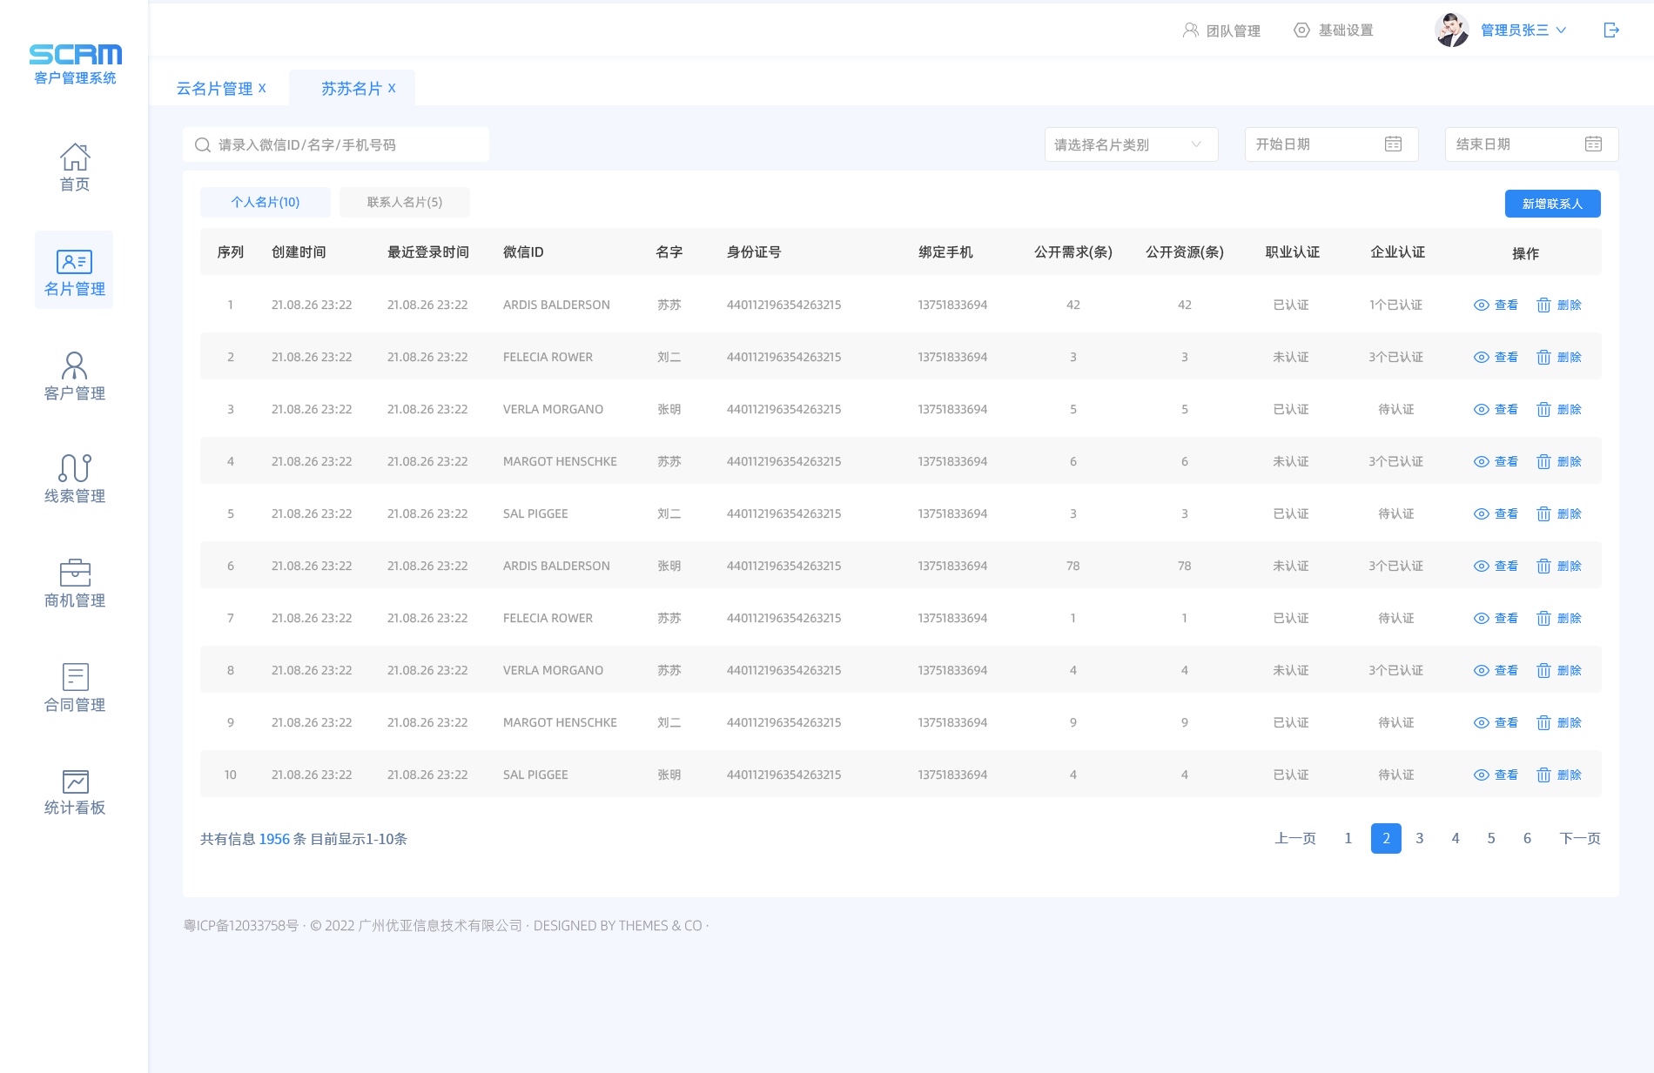The width and height of the screenshot is (1654, 1073).
Task: Click the 公开需求(条) column header
Action: click(1073, 252)
